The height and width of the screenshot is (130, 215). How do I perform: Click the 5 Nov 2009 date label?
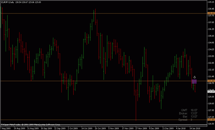pyautogui.click(x=114, y=129)
